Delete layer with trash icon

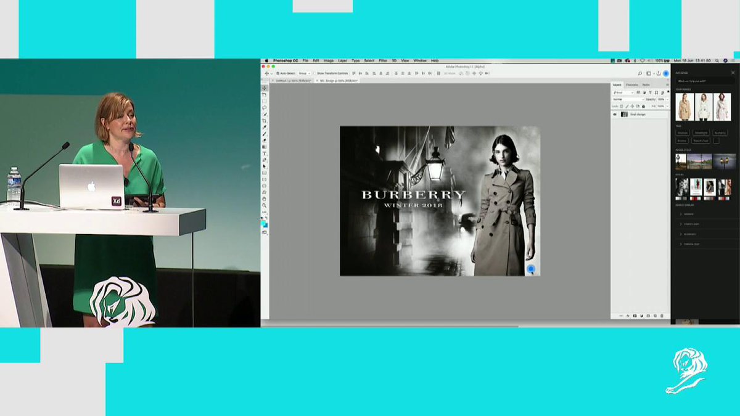(662, 316)
